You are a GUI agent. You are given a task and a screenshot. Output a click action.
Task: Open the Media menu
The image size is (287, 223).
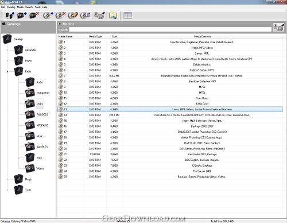[x=20, y=7]
